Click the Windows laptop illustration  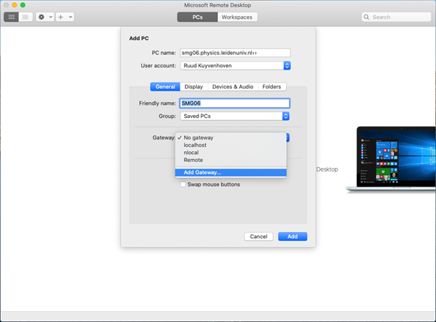(x=395, y=159)
